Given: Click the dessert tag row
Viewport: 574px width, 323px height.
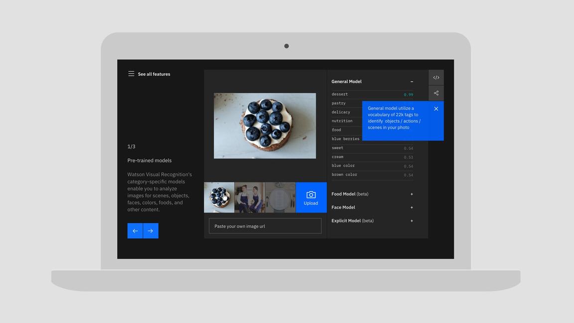Looking at the screenshot, I should (x=372, y=94).
